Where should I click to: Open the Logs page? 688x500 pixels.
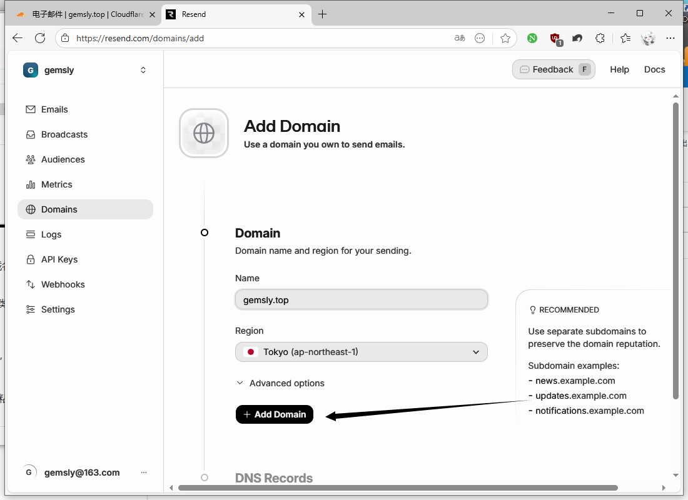(x=51, y=234)
